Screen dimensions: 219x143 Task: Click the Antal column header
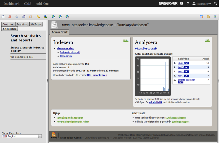pos(206,59)
